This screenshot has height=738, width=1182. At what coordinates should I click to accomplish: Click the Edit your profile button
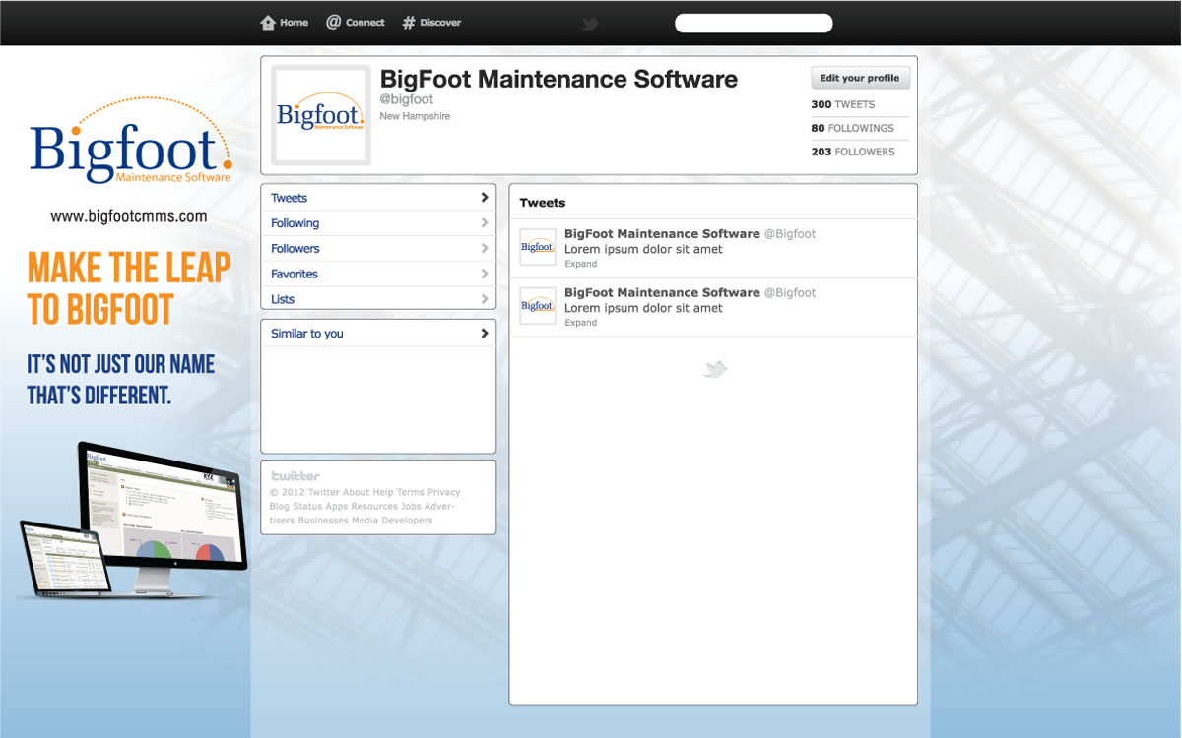(860, 77)
